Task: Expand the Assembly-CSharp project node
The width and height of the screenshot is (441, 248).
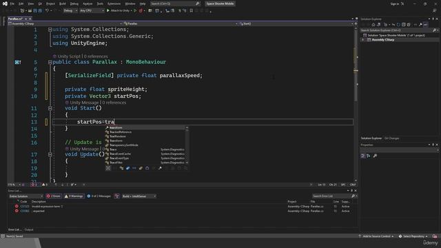Action: tap(363, 40)
